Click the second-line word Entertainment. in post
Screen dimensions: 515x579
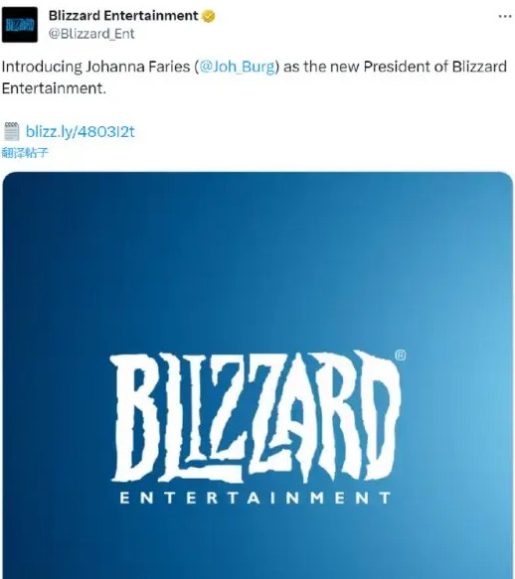coord(54,88)
